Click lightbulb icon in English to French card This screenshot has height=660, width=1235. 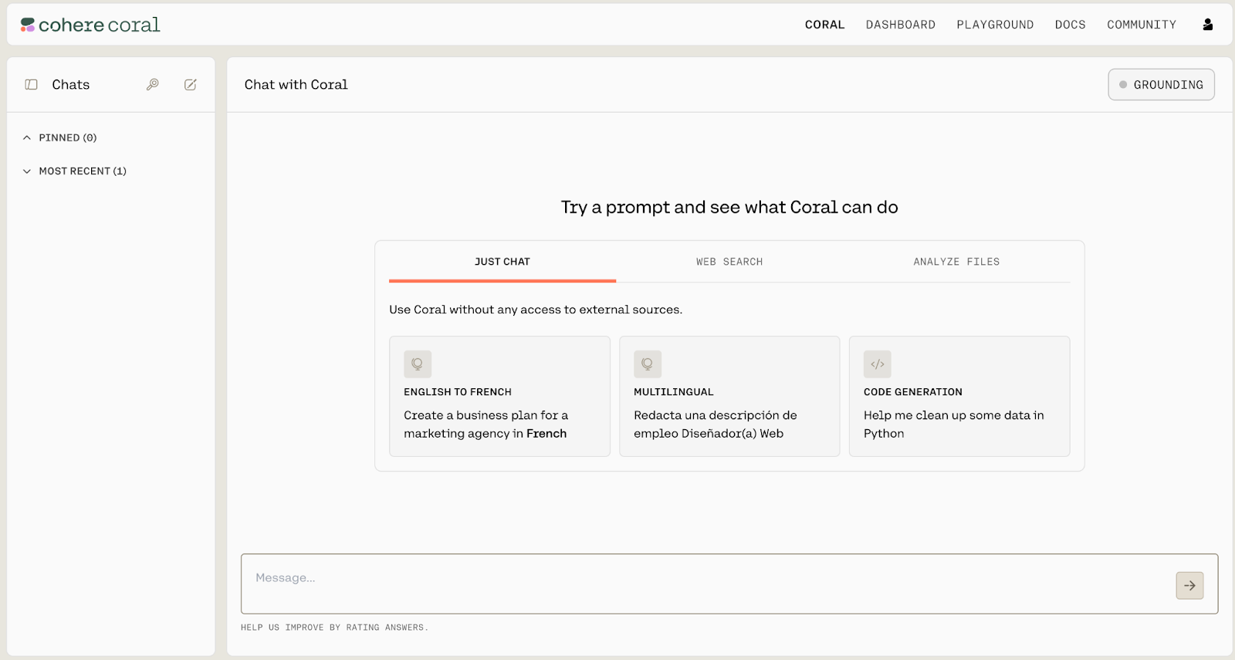point(417,364)
